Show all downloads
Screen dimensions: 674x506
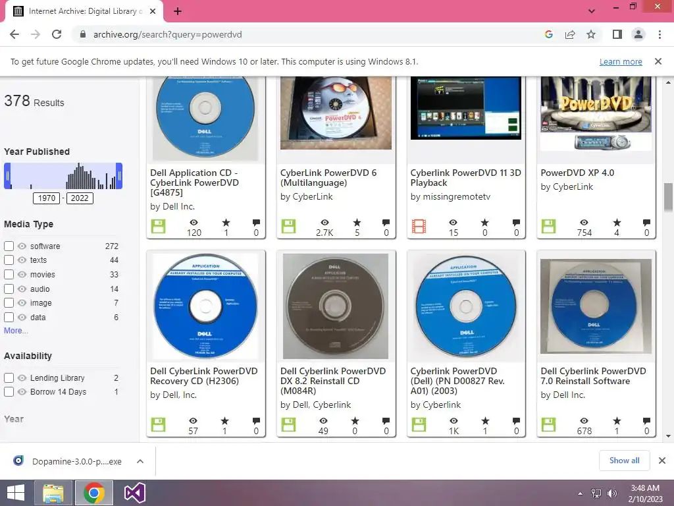624,461
